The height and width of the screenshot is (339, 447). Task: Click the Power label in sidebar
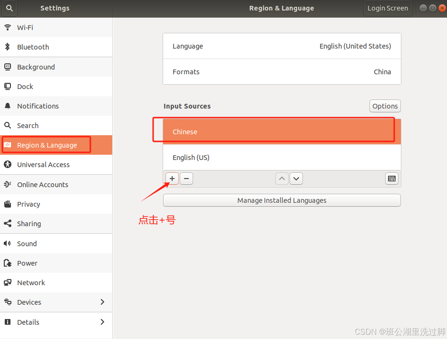[x=27, y=263]
